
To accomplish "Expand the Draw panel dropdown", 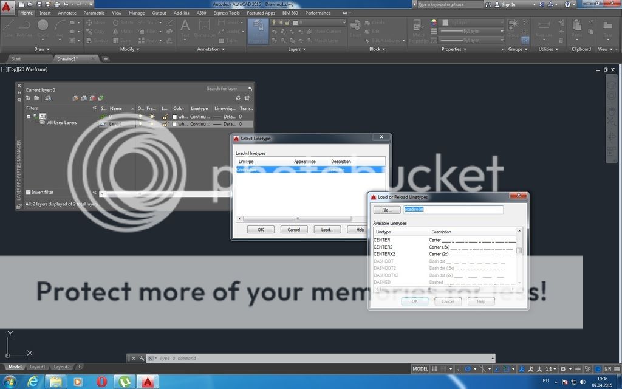I will pyautogui.click(x=43, y=49).
